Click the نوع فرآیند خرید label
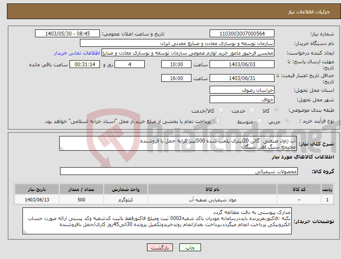This screenshot has height=259, width=341. 317,121
